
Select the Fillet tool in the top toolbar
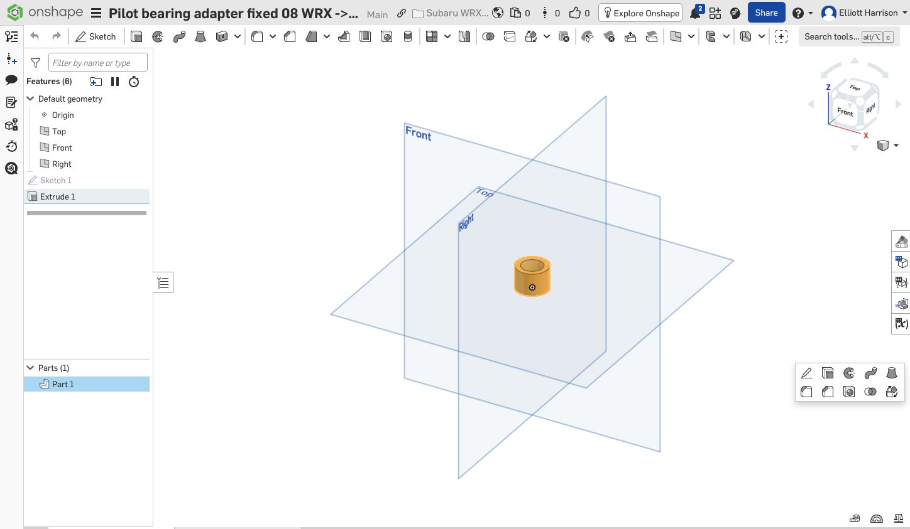(x=257, y=37)
